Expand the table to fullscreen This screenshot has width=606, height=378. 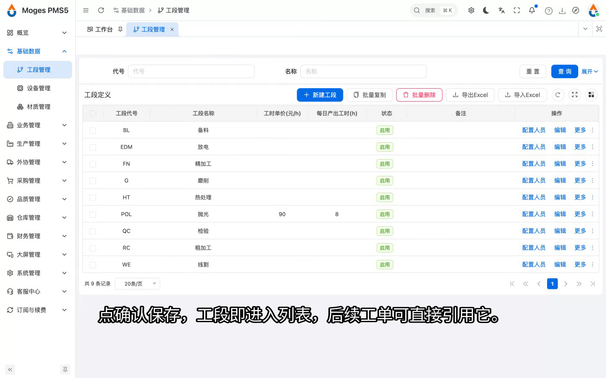click(574, 95)
